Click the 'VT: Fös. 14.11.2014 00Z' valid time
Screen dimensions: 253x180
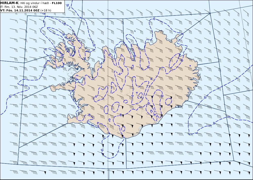click(20, 10)
